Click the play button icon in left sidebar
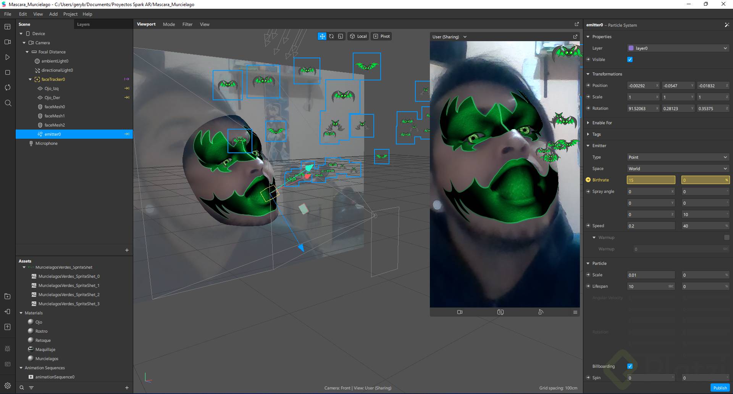This screenshot has height=394, width=733. click(7, 57)
